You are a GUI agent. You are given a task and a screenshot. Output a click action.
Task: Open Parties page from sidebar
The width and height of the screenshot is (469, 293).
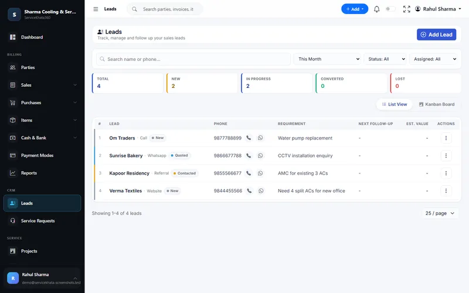(x=42, y=67)
